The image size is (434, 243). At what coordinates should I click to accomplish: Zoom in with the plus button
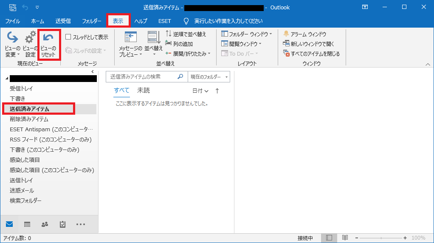tap(405, 238)
